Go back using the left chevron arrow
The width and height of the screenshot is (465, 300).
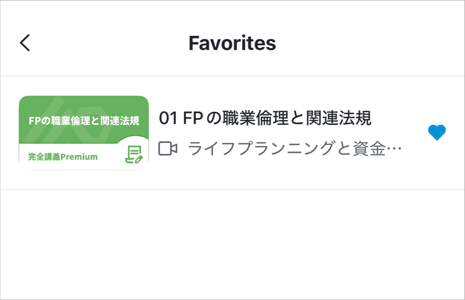click(25, 43)
